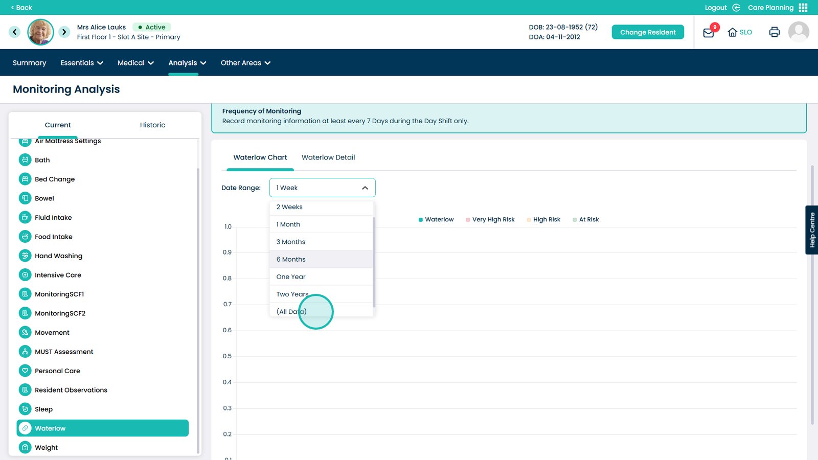This screenshot has width=818, height=460.
Task: Expand the Essentials navigation menu
Action: point(82,63)
